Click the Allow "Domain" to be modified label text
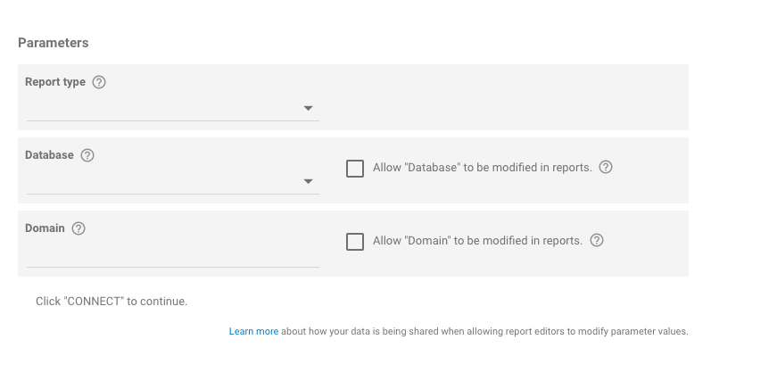777x381 pixels. point(477,241)
